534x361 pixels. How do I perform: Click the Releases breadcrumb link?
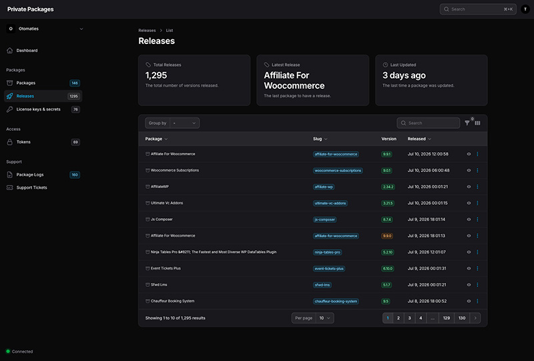147,30
